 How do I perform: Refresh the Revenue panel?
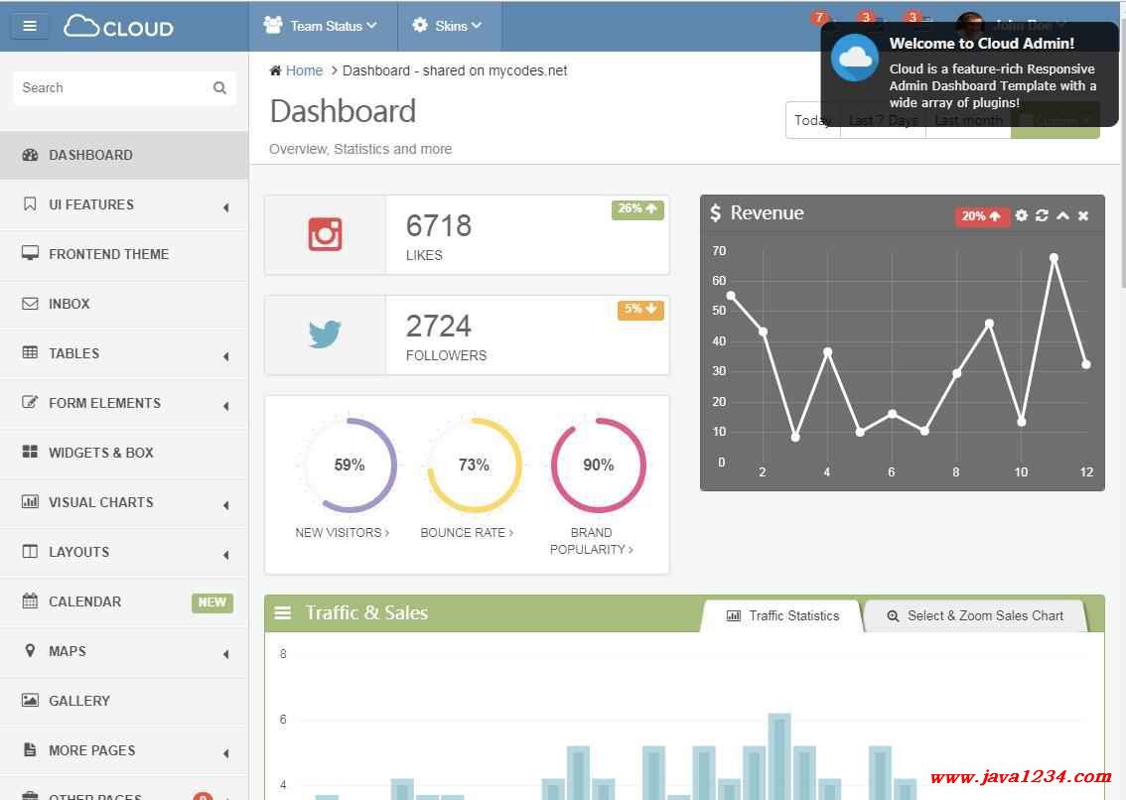pos(1042,215)
